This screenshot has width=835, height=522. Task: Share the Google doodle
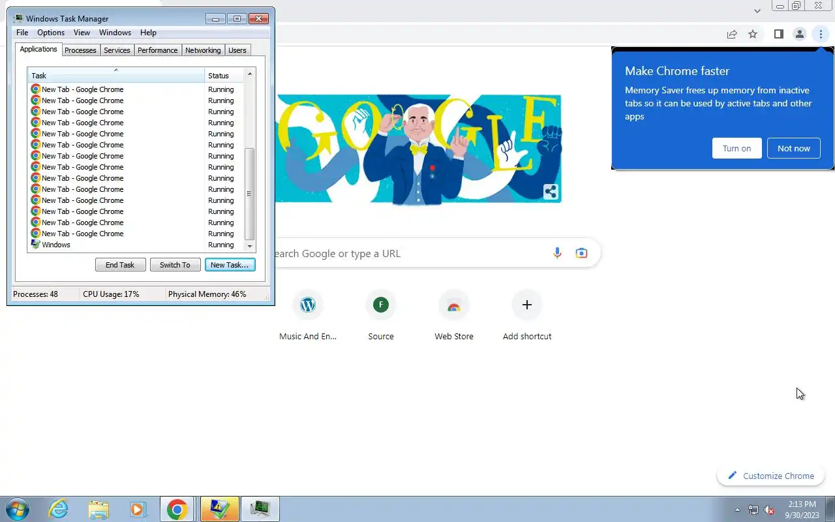(551, 192)
